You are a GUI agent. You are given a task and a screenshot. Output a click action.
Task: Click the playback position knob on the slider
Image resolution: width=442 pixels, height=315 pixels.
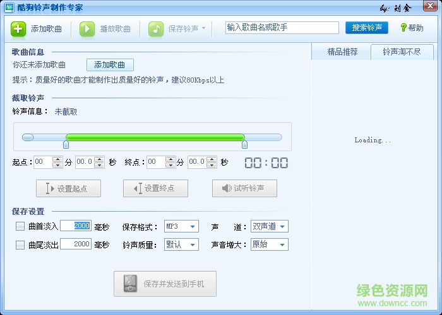[28, 137]
